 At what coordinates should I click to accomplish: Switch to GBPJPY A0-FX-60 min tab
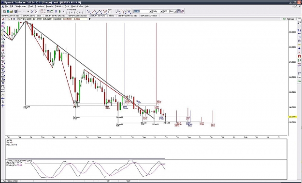tap(78, 16)
